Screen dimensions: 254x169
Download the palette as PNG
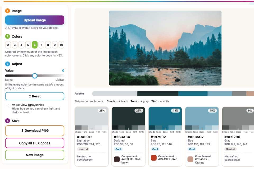pyautogui.click(x=35, y=131)
